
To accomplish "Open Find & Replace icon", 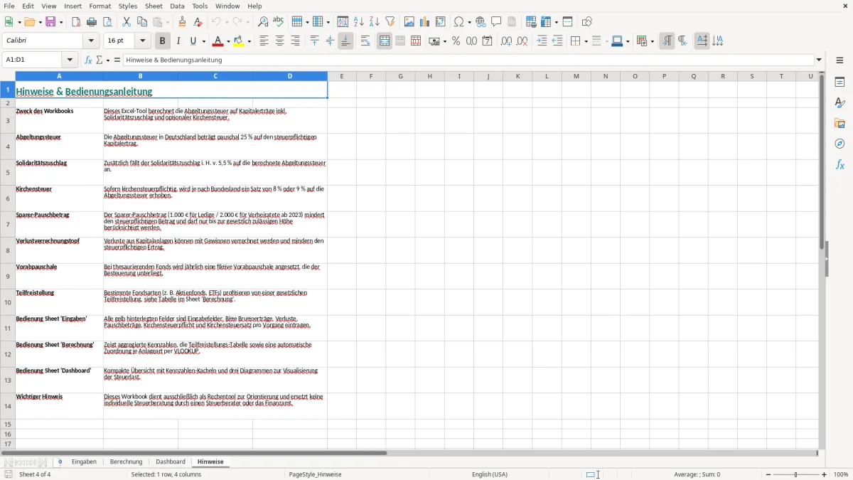I will click(x=263, y=22).
